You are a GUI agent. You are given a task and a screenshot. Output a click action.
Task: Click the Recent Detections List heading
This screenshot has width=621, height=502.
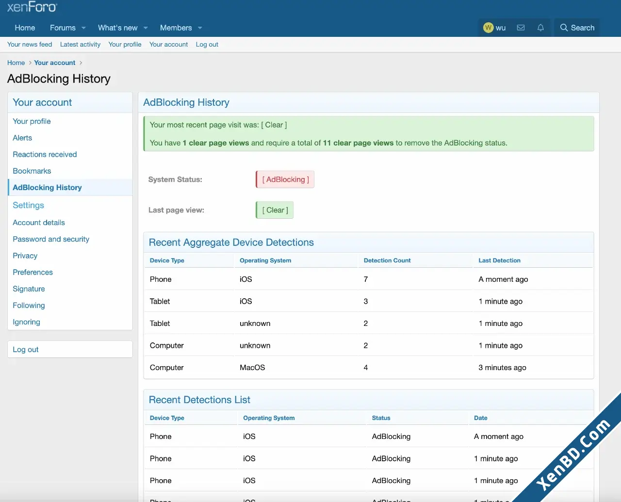pyautogui.click(x=199, y=400)
